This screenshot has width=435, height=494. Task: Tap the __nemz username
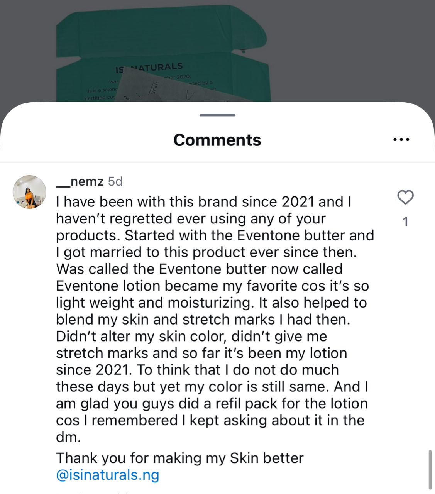pyautogui.click(x=80, y=181)
